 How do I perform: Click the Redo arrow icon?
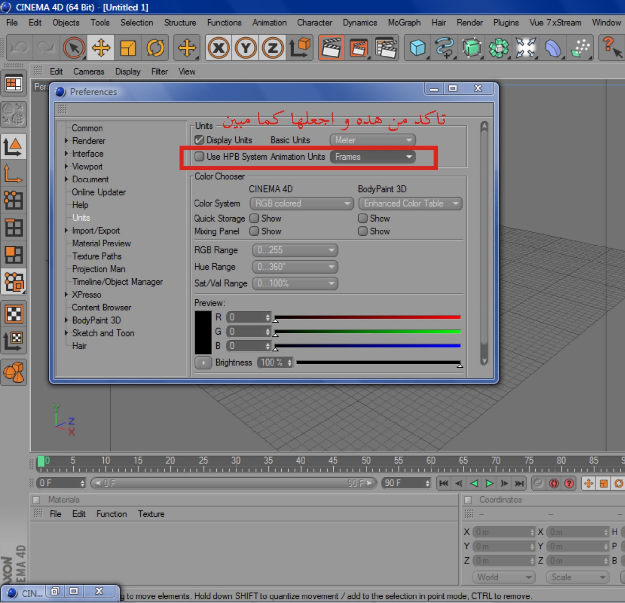tap(46, 48)
